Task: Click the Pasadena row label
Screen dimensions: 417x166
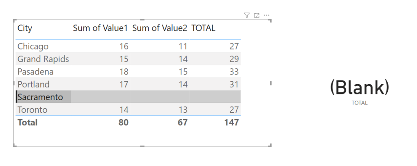Action: pos(35,72)
